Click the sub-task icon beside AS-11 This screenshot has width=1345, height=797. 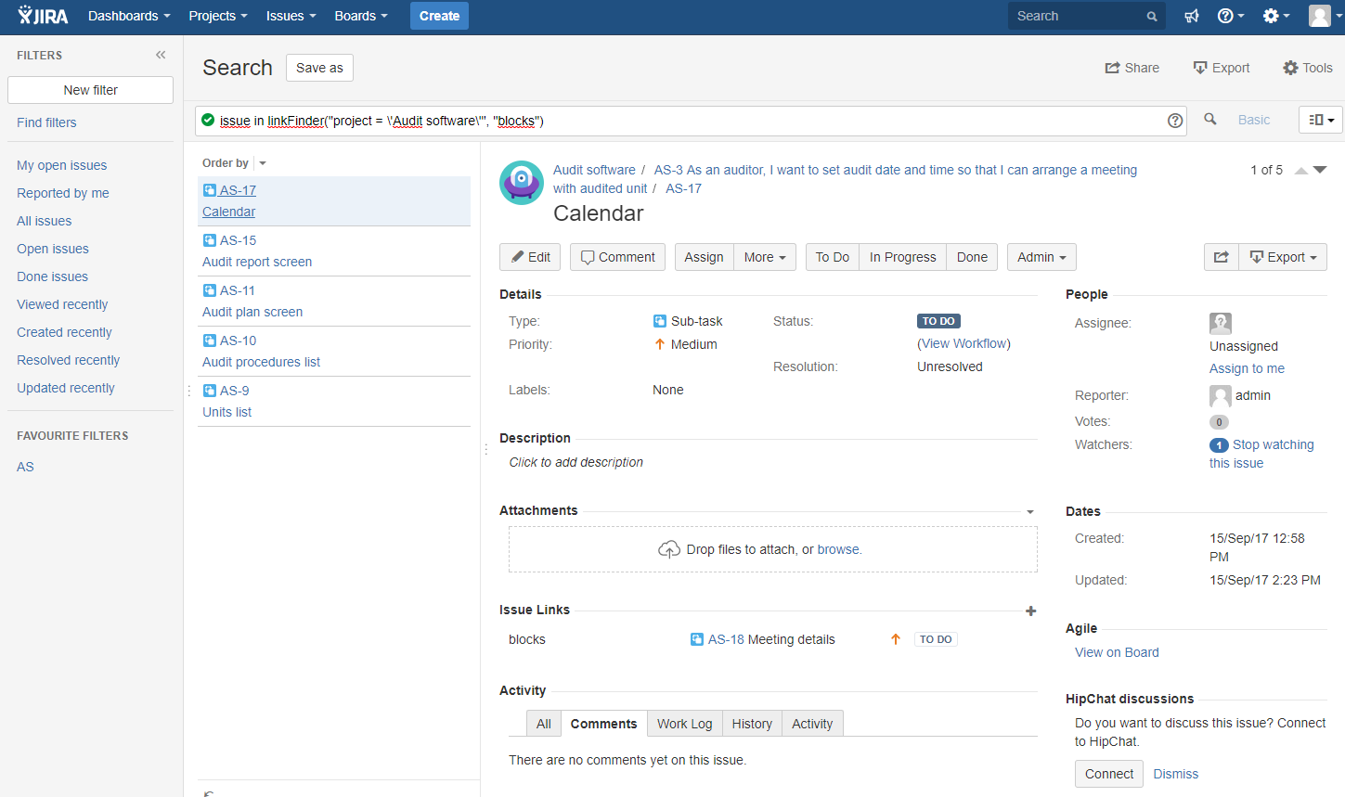(210, 289)
